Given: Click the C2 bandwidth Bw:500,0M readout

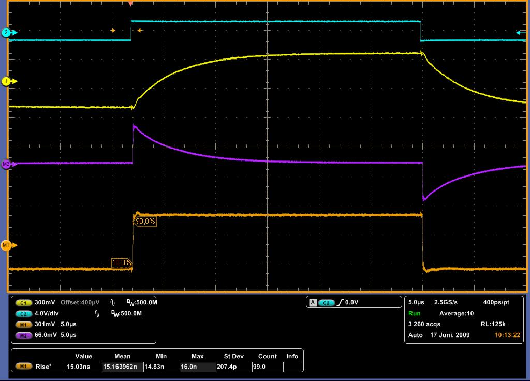Looking at the screenshot, I should (x=126, y=313).
